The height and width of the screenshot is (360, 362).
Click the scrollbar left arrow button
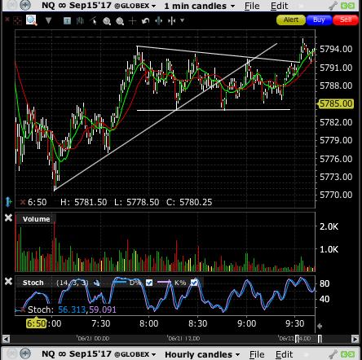click(x=6, y=339)
